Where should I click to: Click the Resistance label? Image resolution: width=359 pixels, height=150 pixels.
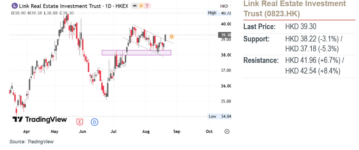261,60
